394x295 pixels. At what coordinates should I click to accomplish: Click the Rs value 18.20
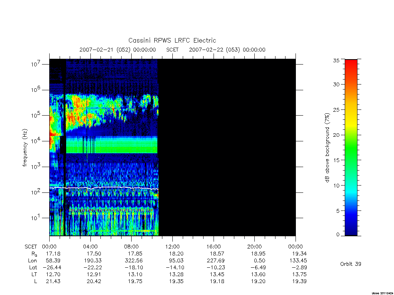(x=176, y=254)
